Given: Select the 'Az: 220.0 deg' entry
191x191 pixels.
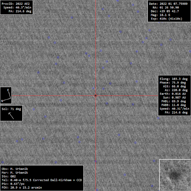Looking at the screenshot, I should coord(176,90).
